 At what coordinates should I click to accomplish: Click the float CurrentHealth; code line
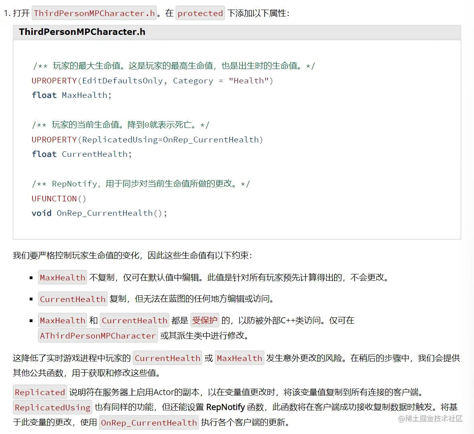pos(82,154)
